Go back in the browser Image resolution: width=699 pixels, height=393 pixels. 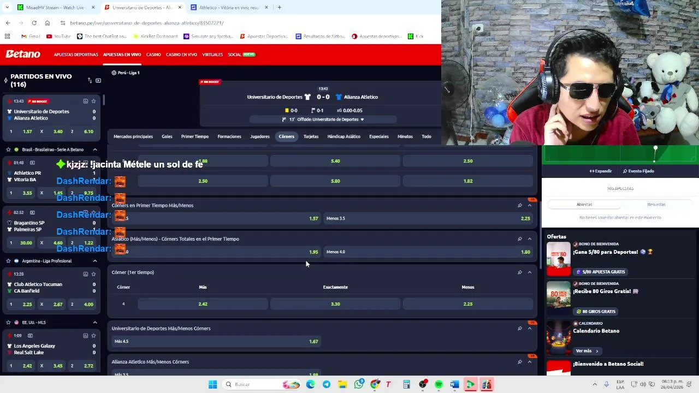tap(8, 23)
